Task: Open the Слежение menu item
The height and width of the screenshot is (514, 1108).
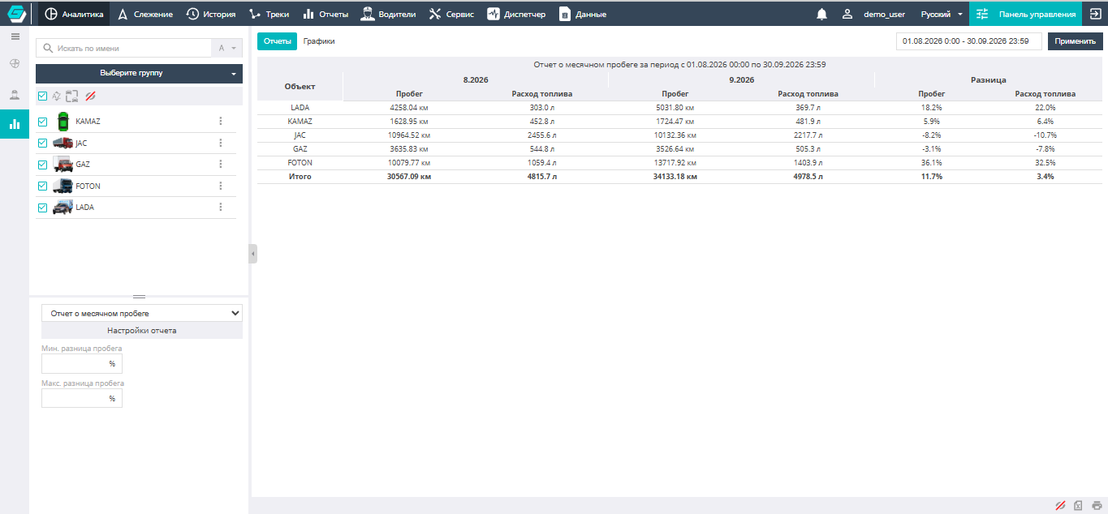Action: click(x=146, y=14)
